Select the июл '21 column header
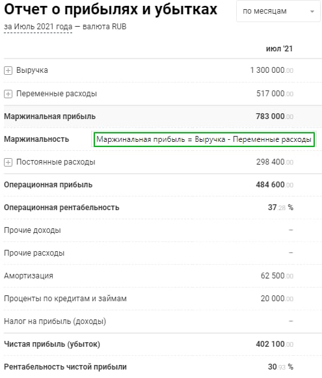The height and width of the screenshot is (378, 322). pos(279,49)
